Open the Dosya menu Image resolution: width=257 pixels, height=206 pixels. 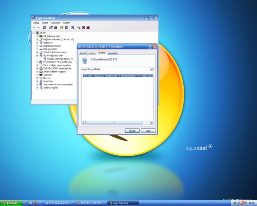tap(36, 23)
